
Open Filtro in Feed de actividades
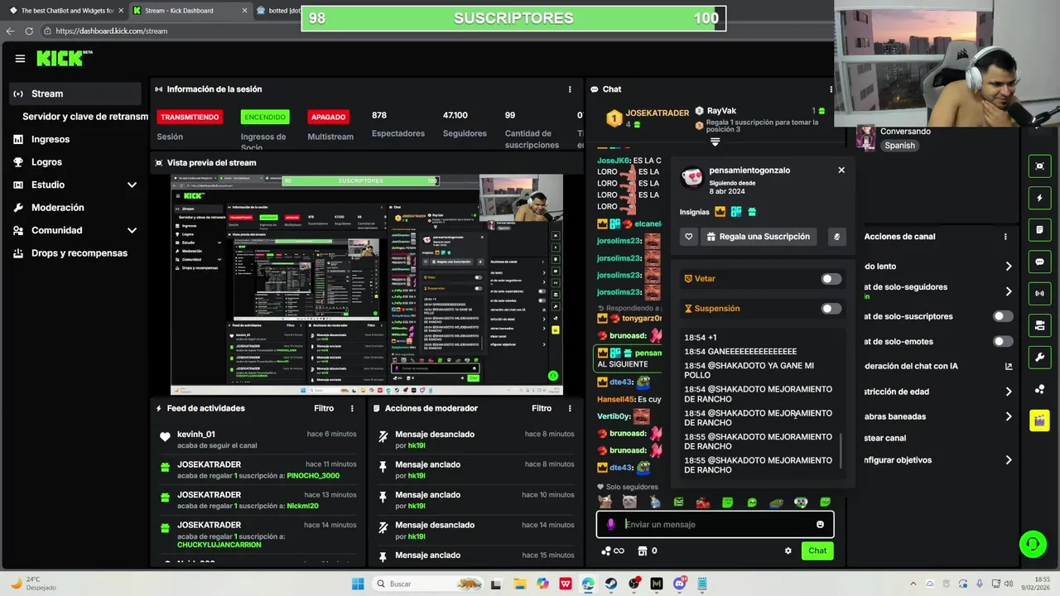[323, 408]
